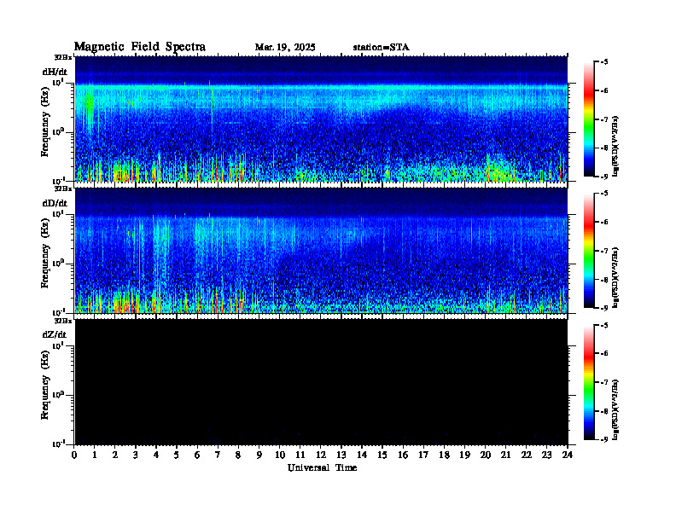Click hour 2 on the Universal Time axis
This screenshot has width=676, height=522.
coord(115,455)
